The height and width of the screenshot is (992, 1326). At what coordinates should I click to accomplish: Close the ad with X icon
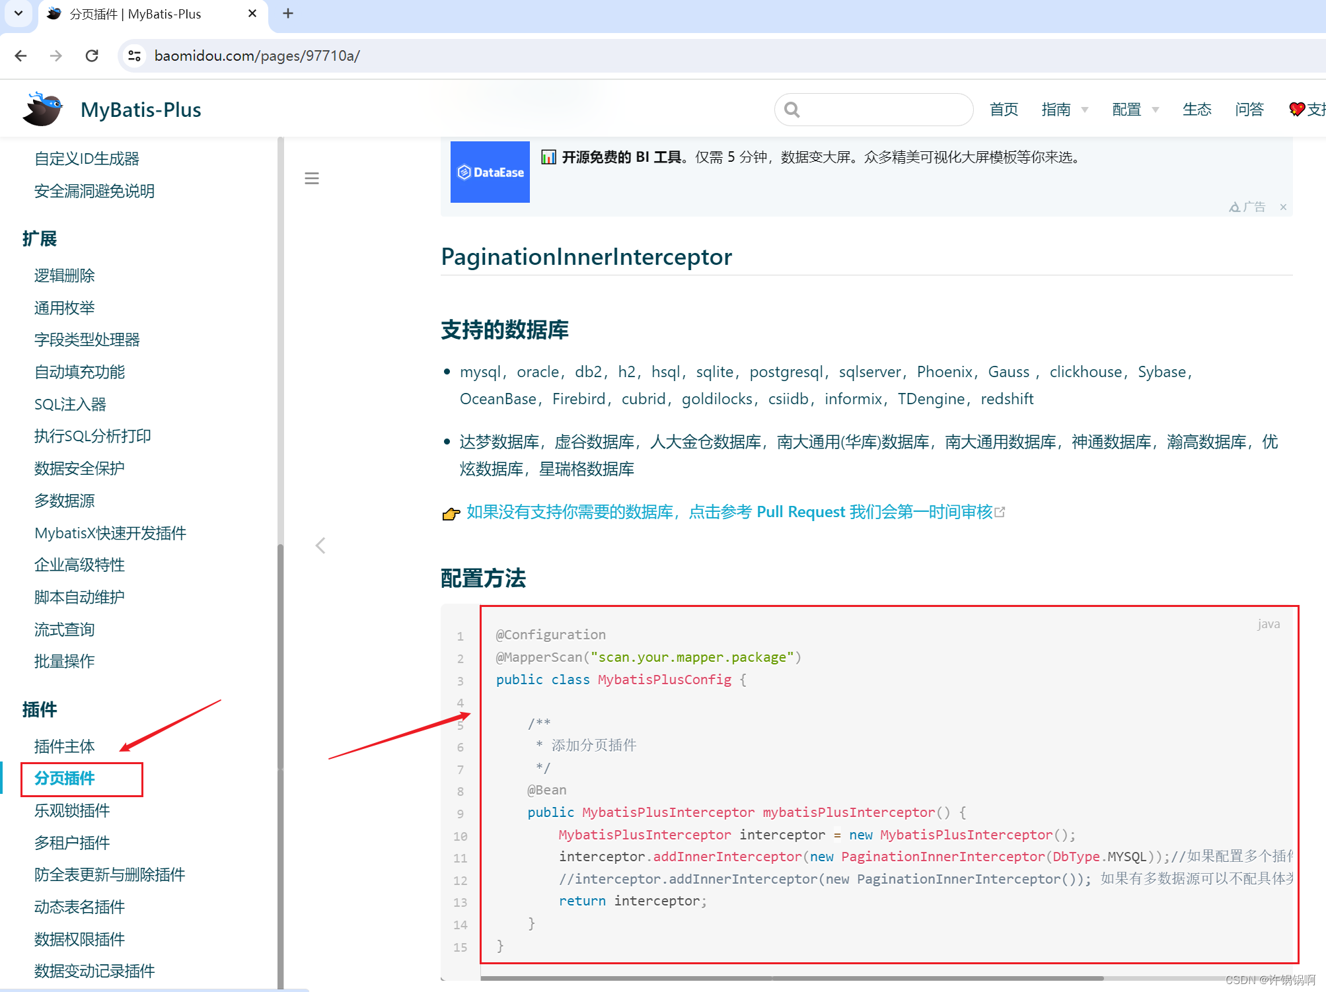pos(1283,207)
